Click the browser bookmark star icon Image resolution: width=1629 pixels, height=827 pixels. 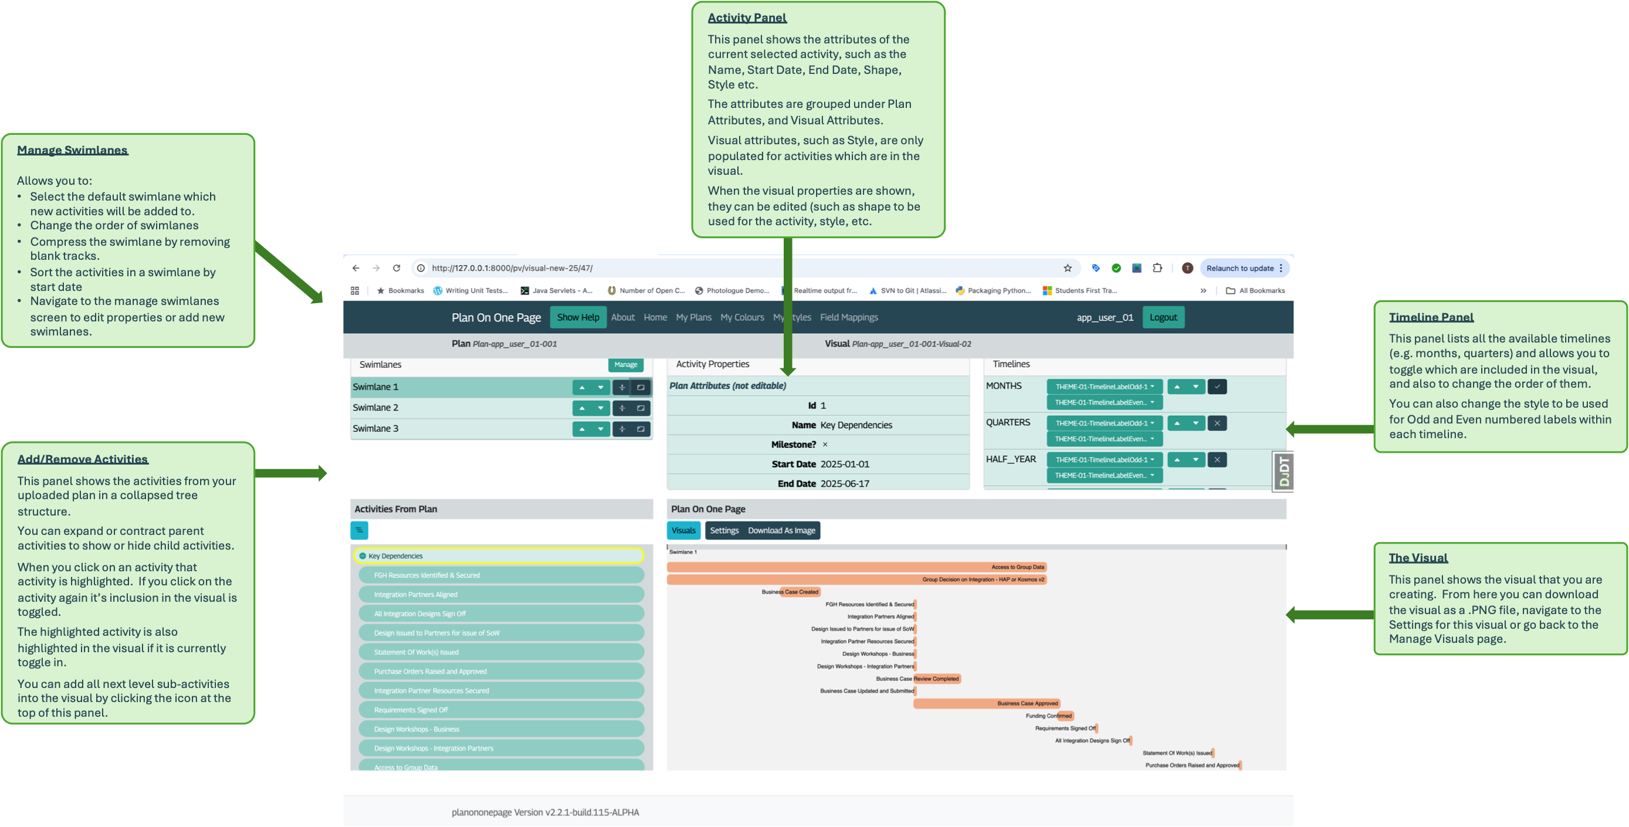click(x=1068, y=268)
